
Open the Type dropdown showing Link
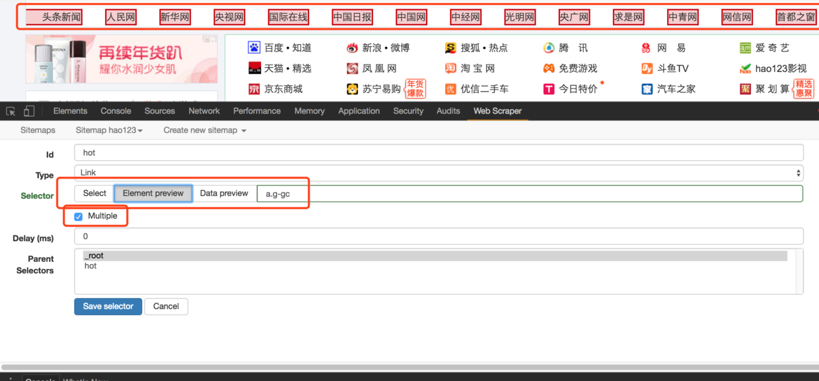(x=439, y=173)
